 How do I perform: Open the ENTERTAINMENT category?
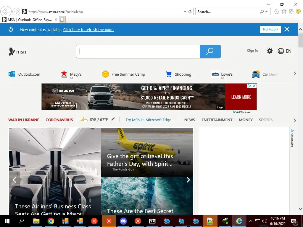pos(217,120)
